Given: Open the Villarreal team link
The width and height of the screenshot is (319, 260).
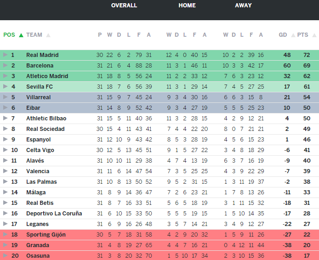Looking at the screenshot, I should 38,97.
